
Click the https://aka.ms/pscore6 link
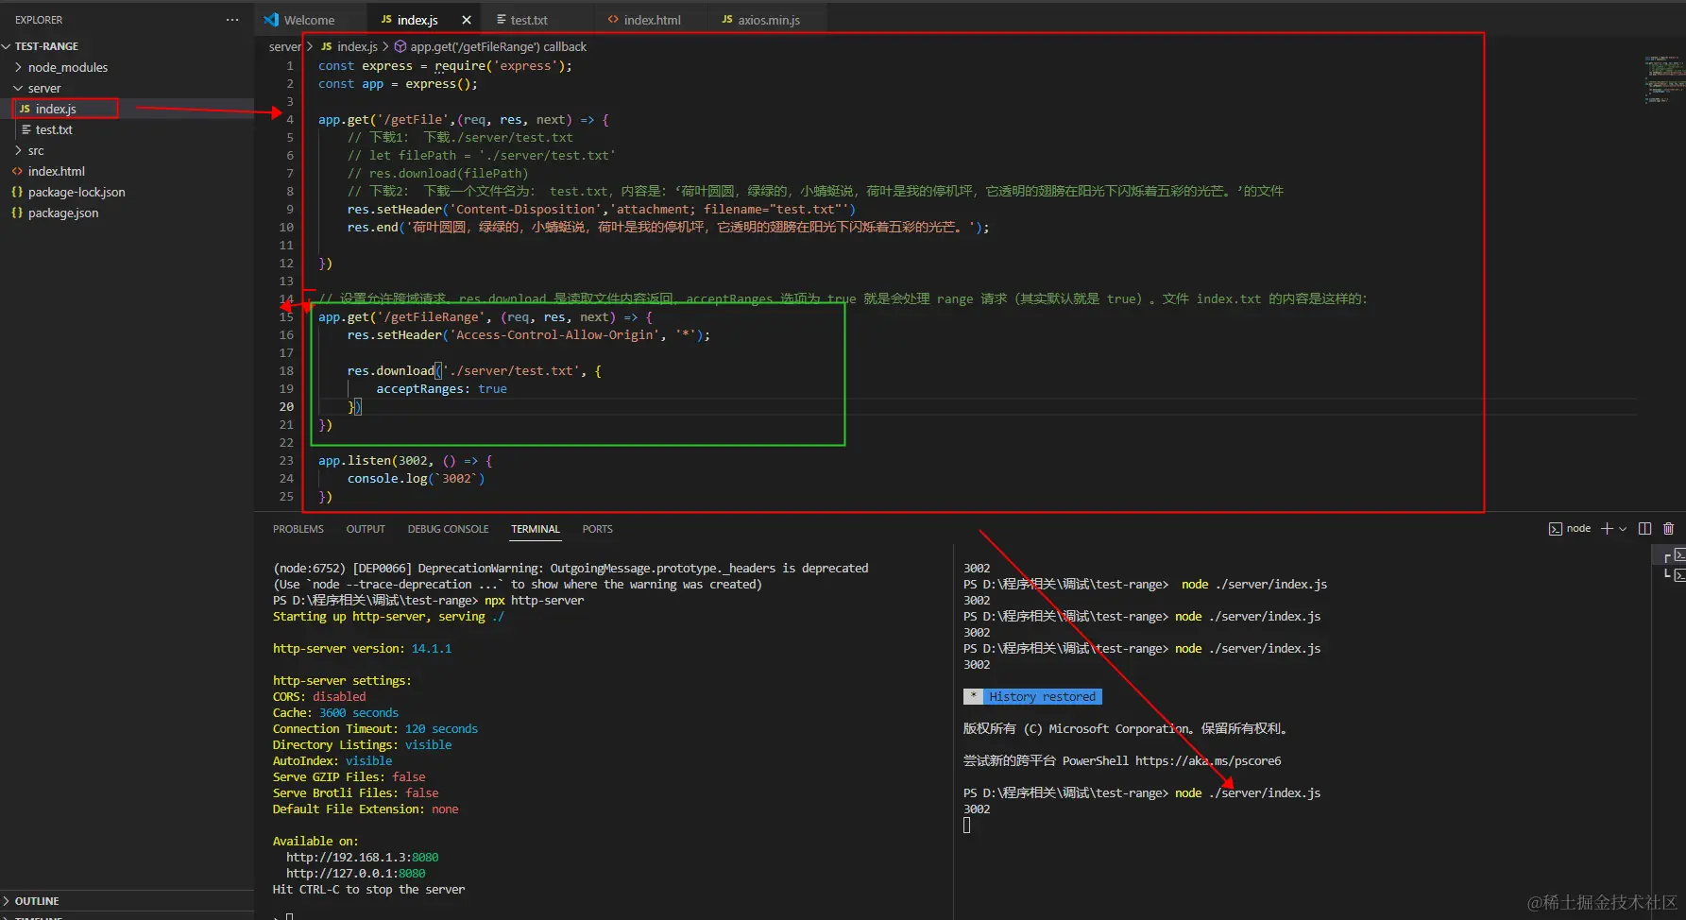pyautogui.click(x=1208, y=760)
